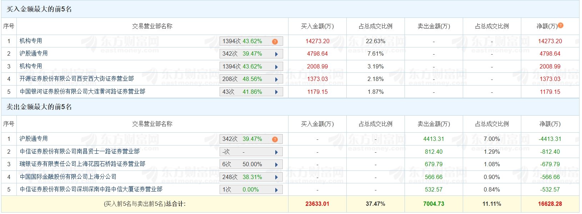582x214 pixels.
Task: Click the orange icon in sell-table 沪股通专用 row
Action: 275,139
